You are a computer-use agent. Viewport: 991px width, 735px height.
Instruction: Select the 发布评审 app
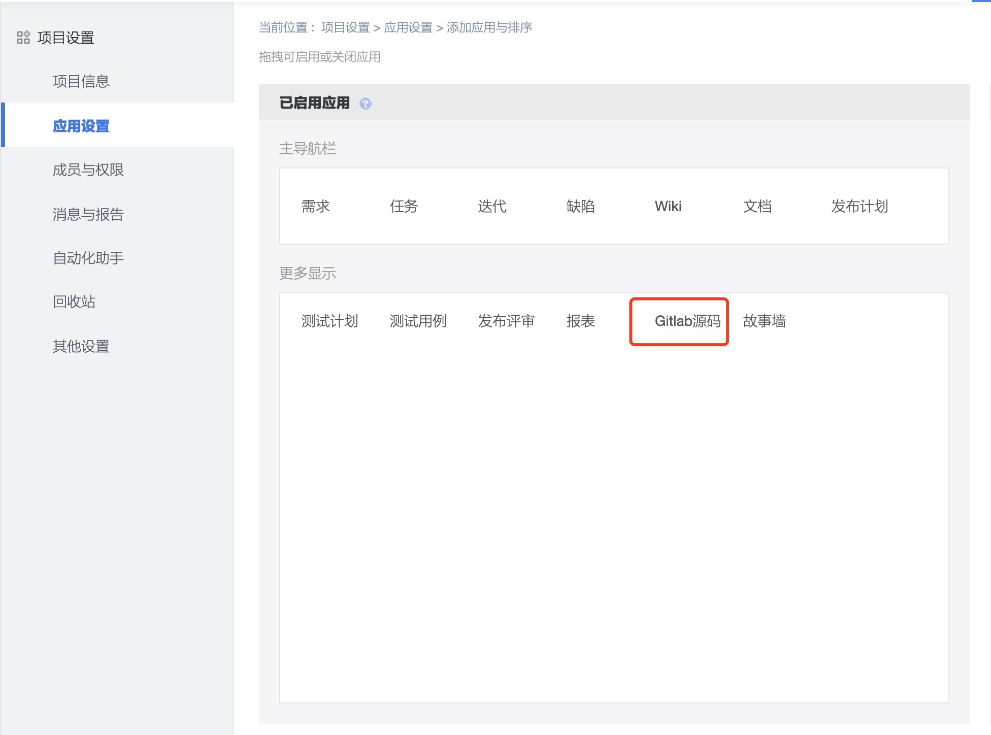[x=506, y=321]
